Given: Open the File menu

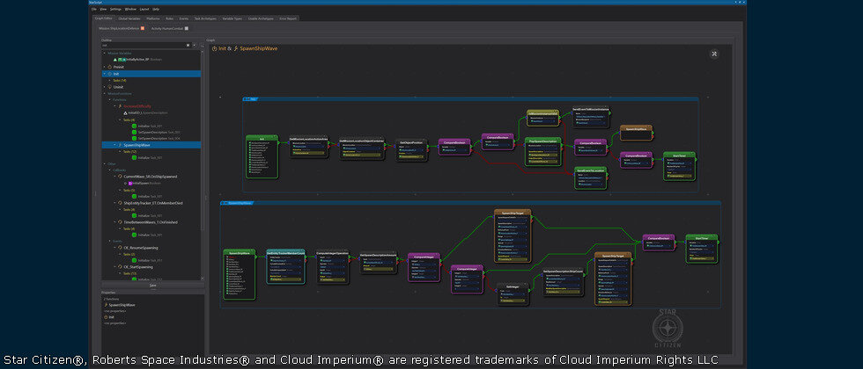Looking at the screenshot, I should tap(93, 10).
